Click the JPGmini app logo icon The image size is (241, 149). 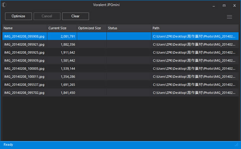point(4,5)
